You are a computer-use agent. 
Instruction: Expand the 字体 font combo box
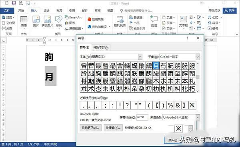tap(140, 57)
